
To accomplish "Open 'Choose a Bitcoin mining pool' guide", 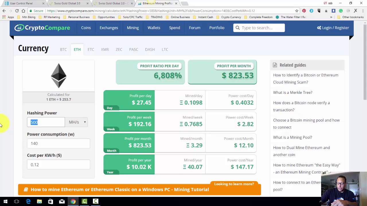I will coord(306,124).
